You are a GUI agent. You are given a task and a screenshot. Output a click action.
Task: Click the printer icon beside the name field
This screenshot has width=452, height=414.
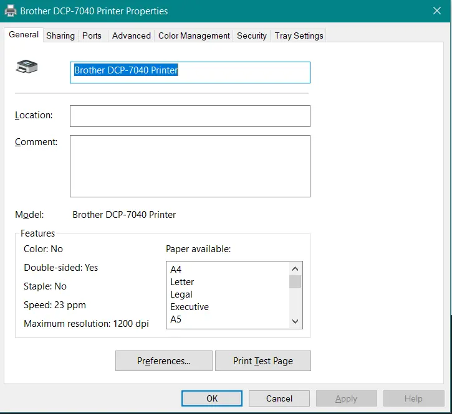27,67
